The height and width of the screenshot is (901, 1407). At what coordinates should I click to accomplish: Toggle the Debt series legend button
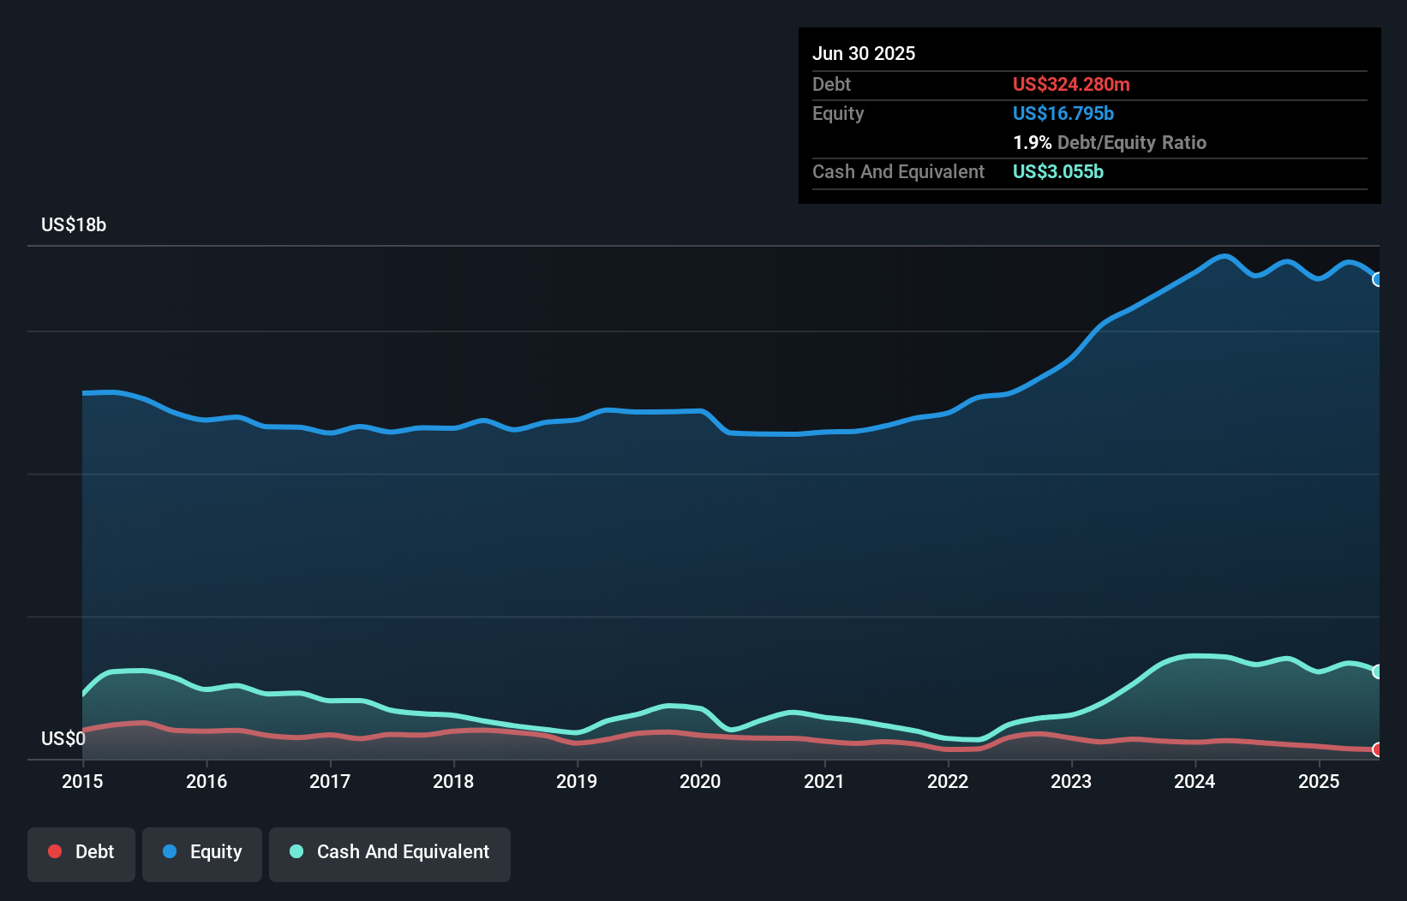(81, 853)
